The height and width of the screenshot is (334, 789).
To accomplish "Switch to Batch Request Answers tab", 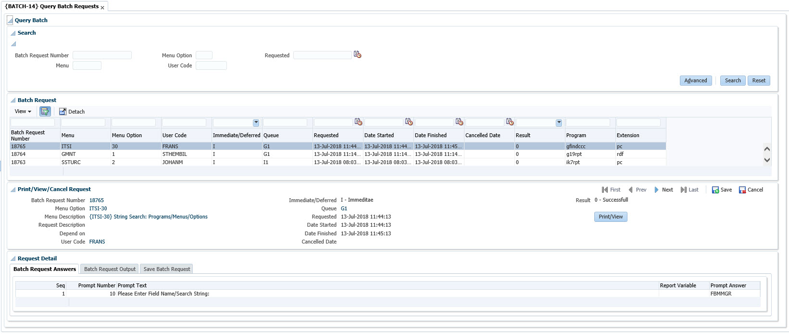I will (45, 269).
